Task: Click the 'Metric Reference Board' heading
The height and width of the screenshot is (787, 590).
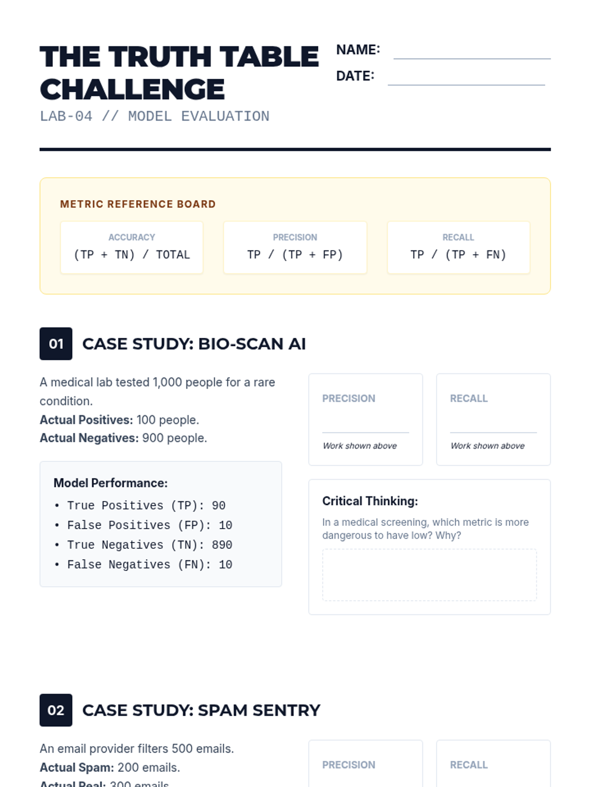Action: [138, 204]
